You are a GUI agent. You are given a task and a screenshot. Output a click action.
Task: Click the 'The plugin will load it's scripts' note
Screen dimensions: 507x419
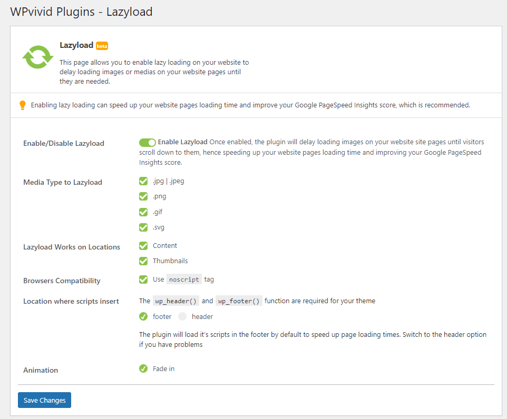pyautogui.click(x=313, y=340)
